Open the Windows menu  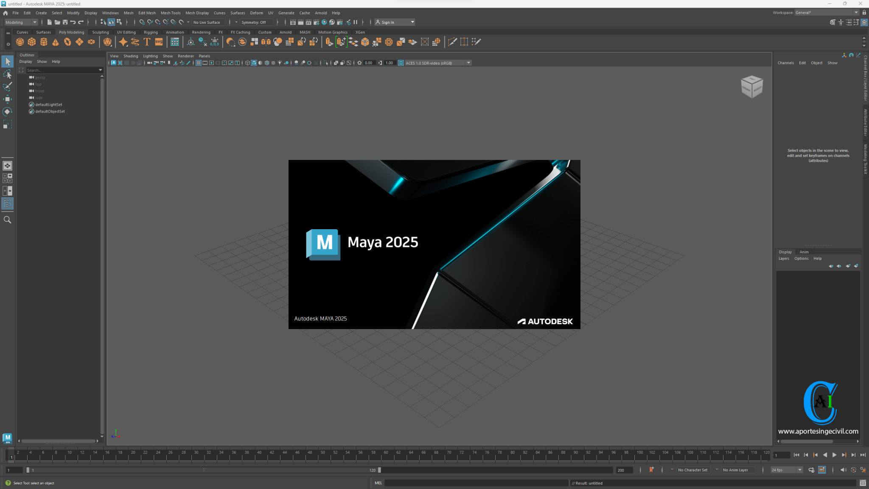click(110, 13)
